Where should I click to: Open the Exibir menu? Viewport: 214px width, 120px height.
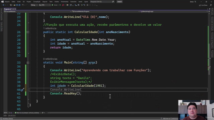[19, 2]
